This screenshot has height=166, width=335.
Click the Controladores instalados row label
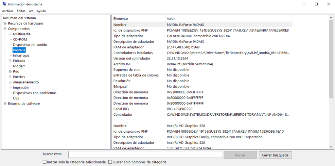(133, 53)
